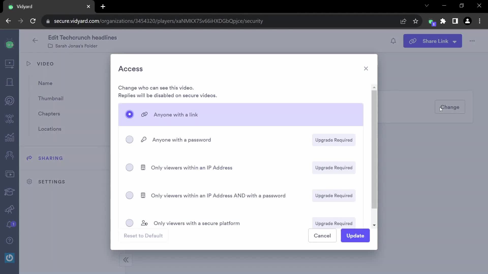The width and height of the screenshot is (488, 274).
Task: Select Only viewers within an IP Address
Action: 130,168
